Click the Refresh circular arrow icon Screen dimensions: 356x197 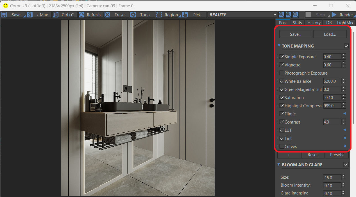81,15
